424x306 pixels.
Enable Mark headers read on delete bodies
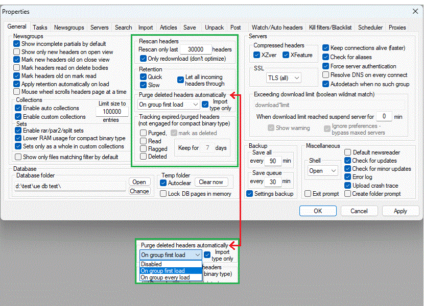[x=17, y=67]
